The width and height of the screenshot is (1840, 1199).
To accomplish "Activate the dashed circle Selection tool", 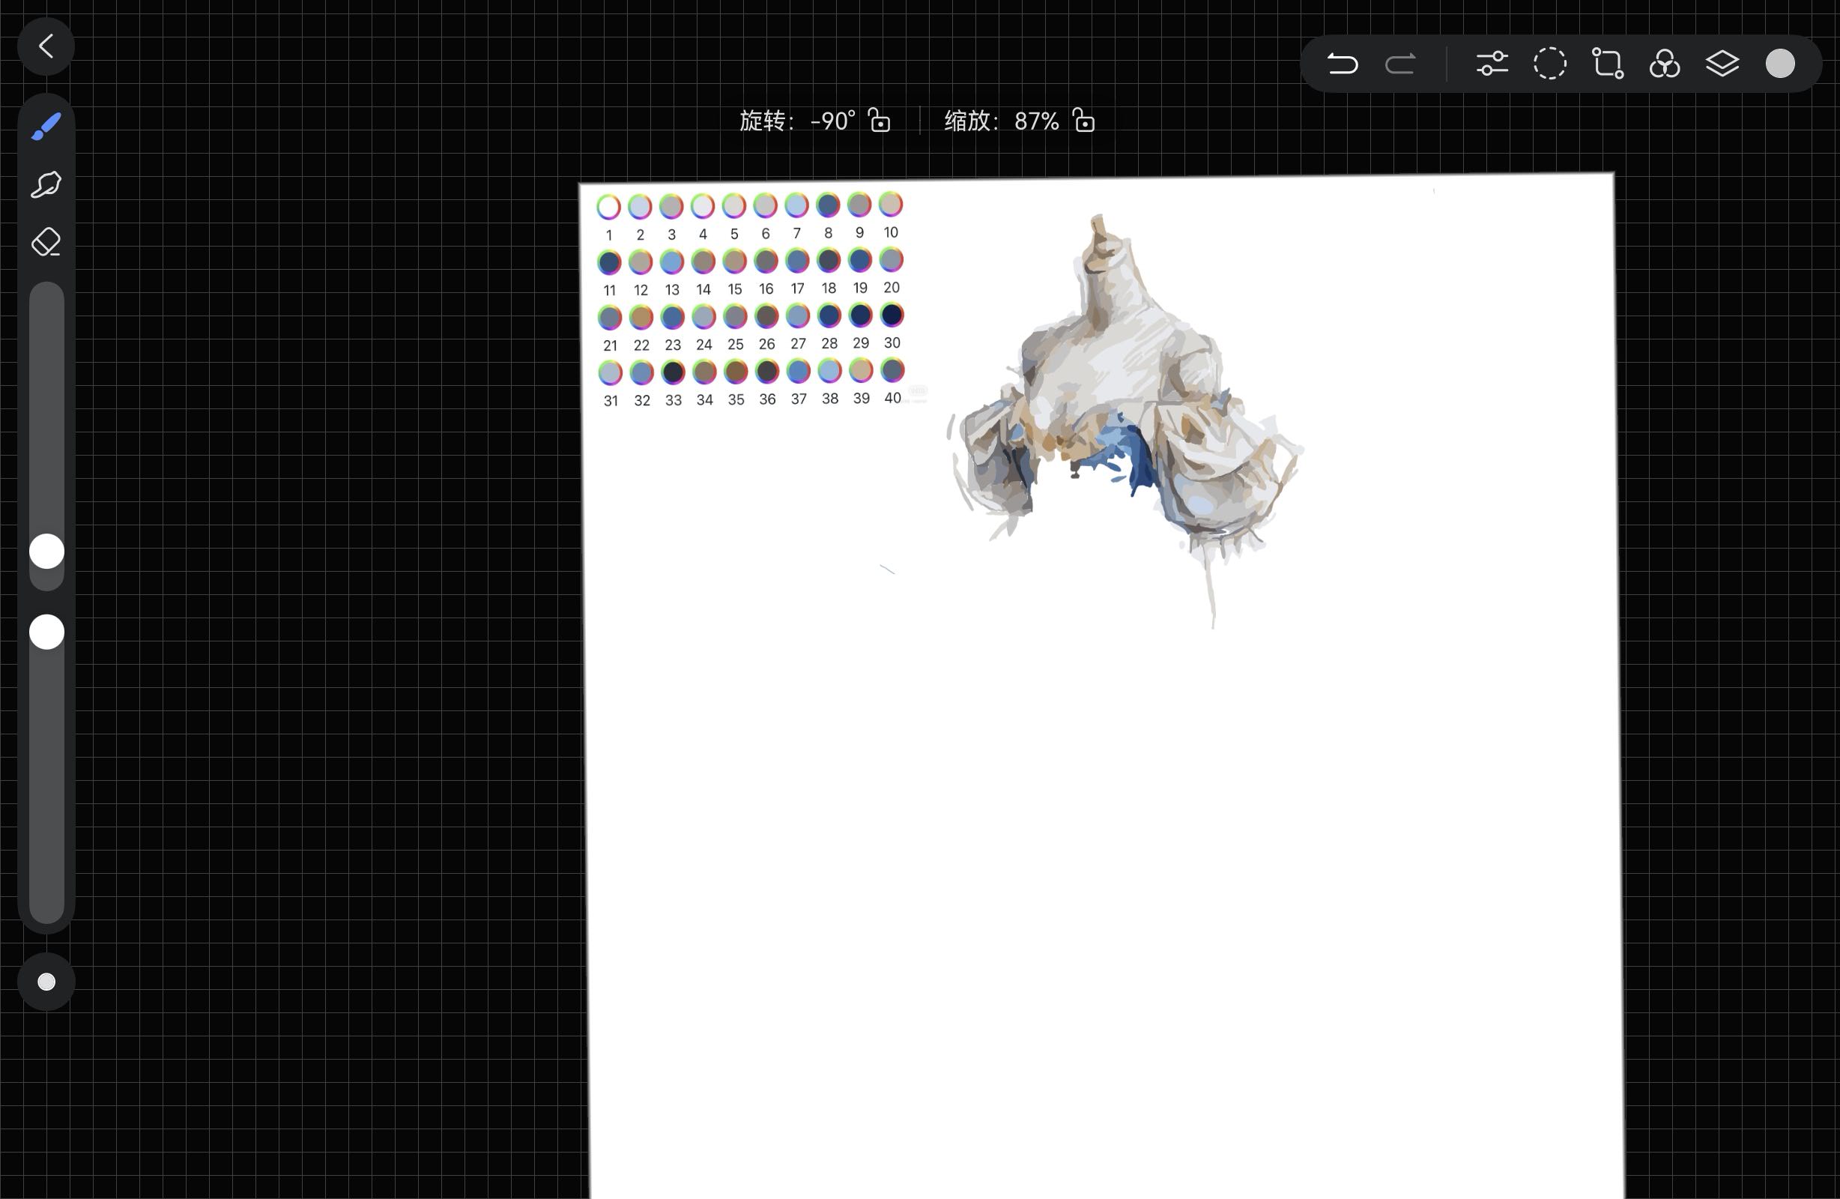I will coord(1550,64).
